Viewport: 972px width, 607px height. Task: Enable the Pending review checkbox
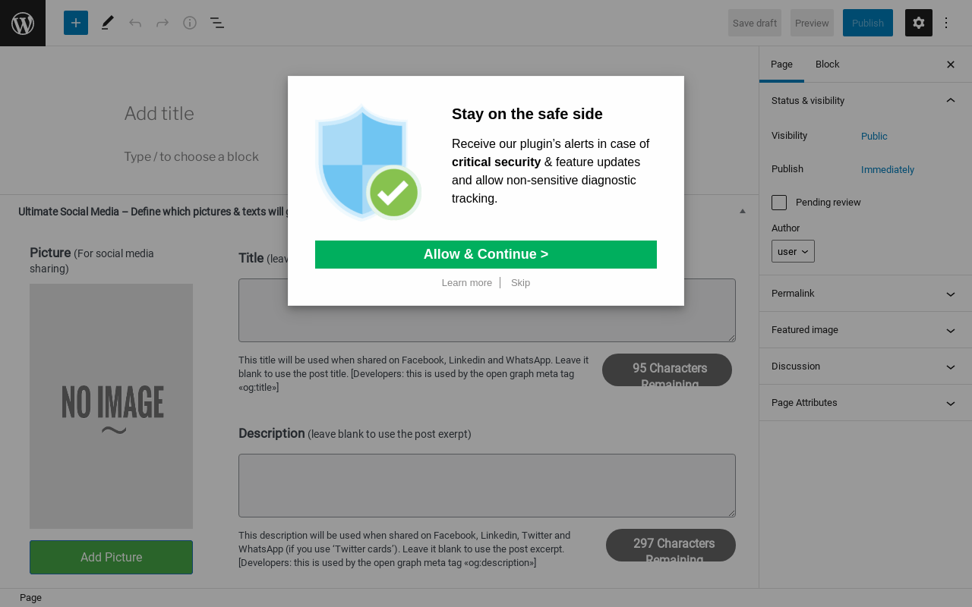[x=779, y=203]
